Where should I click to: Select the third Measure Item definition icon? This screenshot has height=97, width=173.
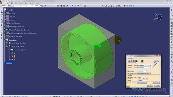tap(134, 61)
